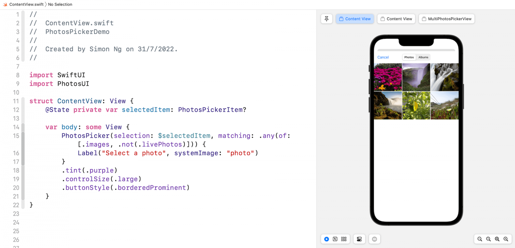515x248 pixels.
Task: Choose the yellow leaf on green photo
Action: tap(416, 105)
